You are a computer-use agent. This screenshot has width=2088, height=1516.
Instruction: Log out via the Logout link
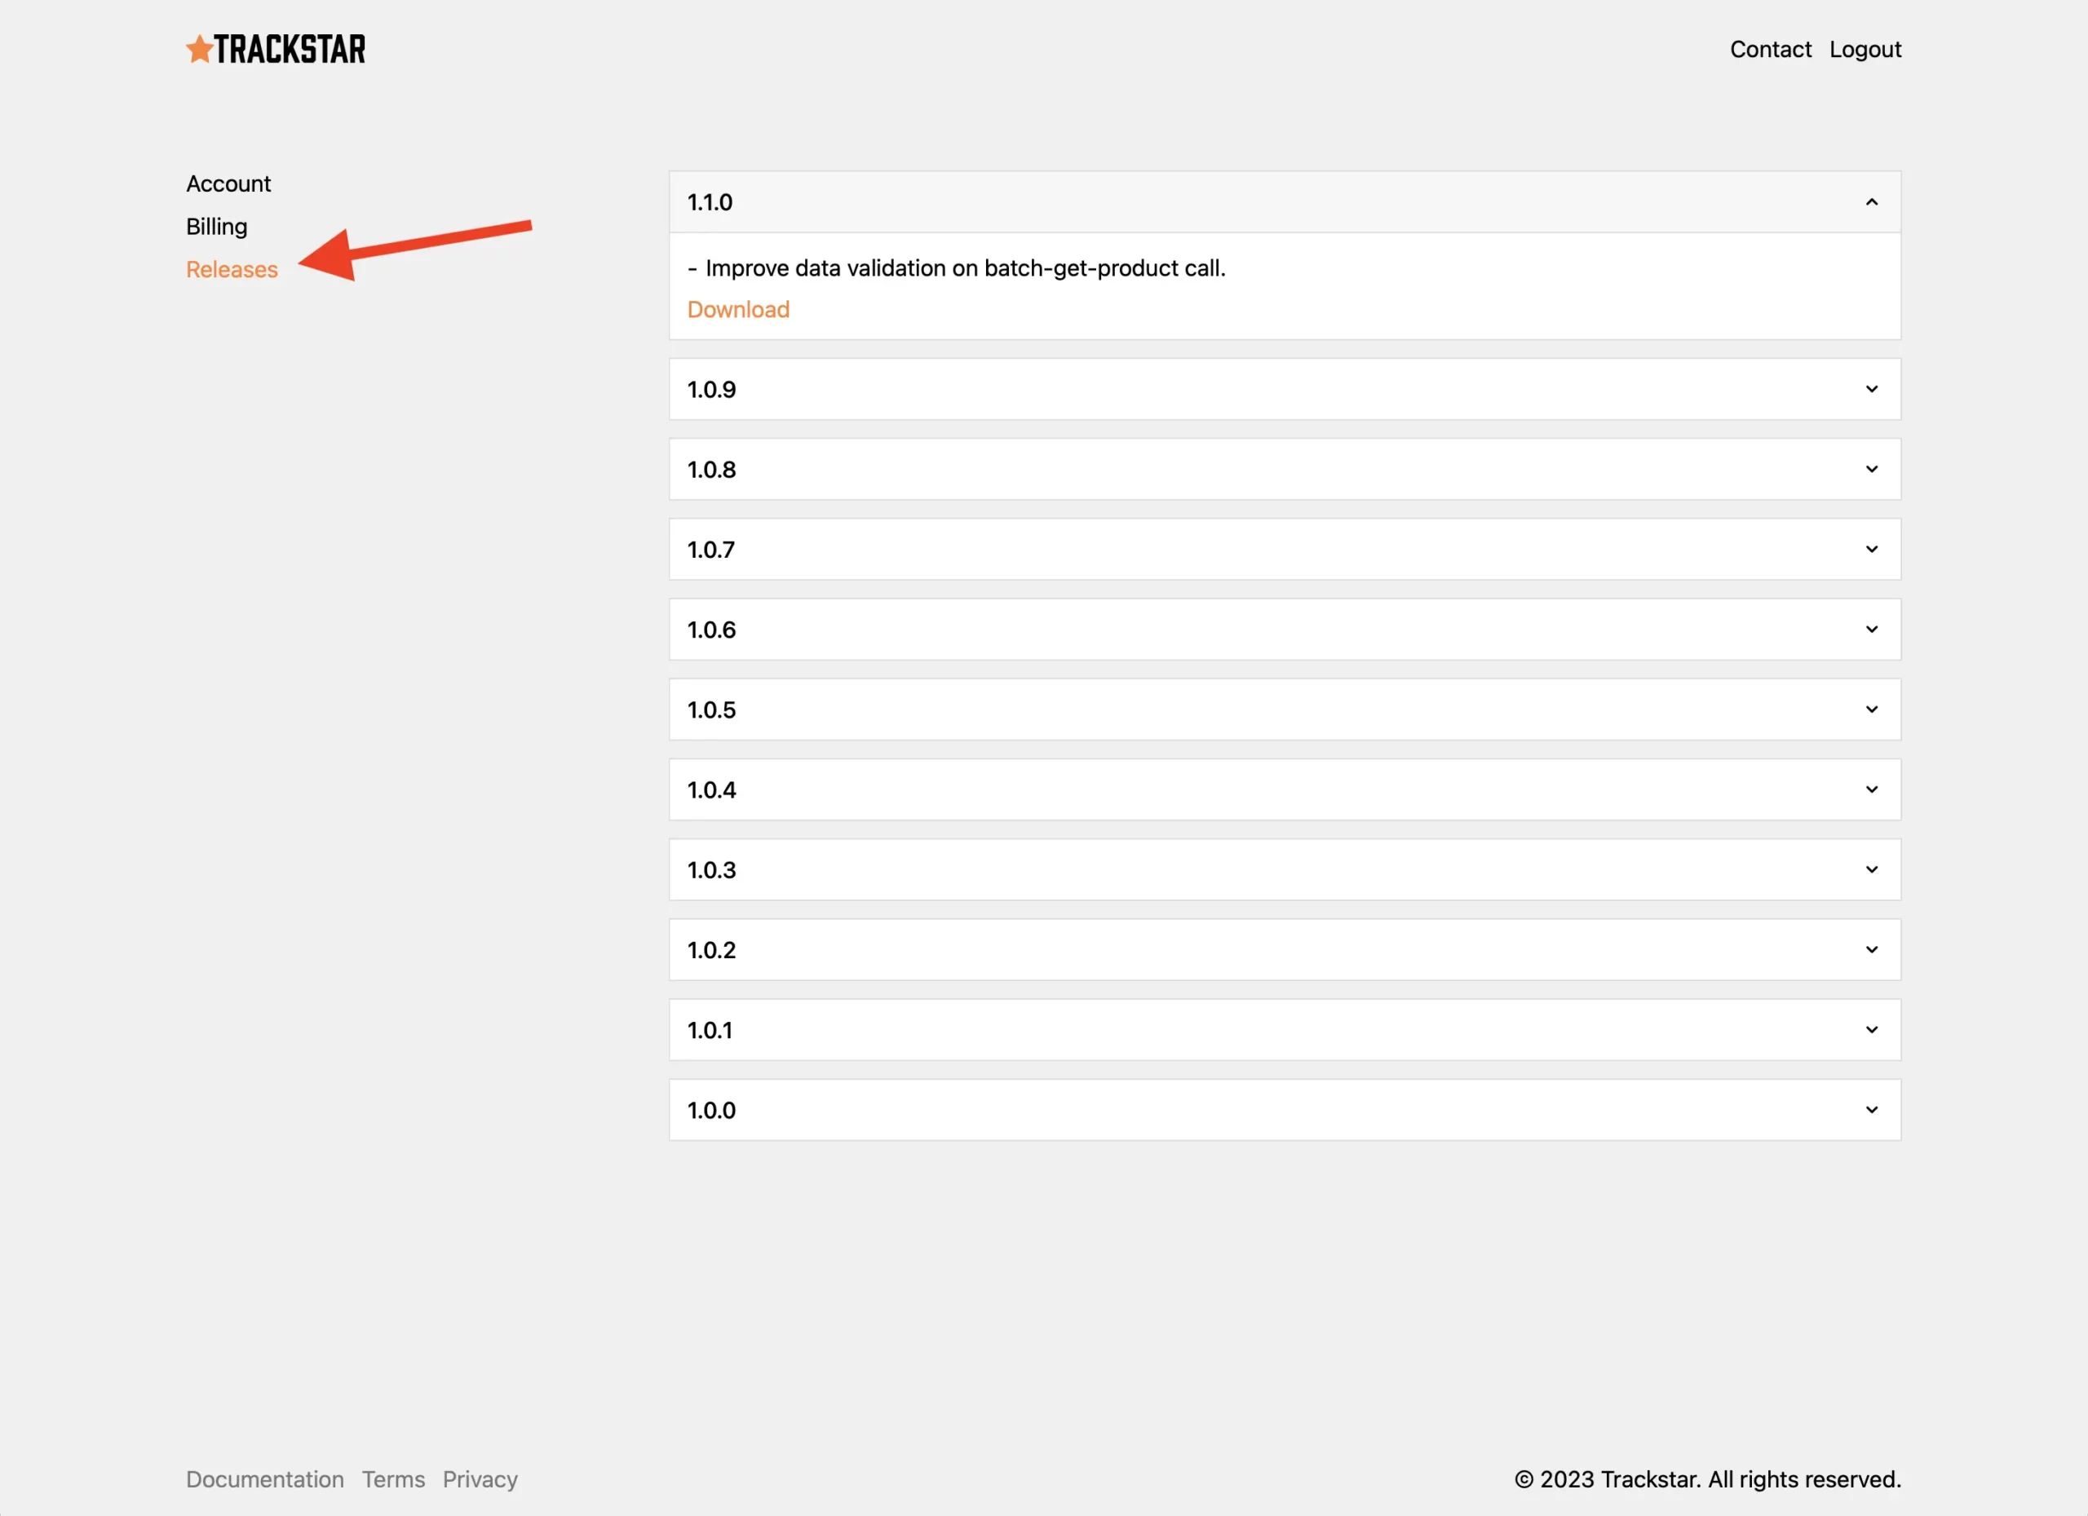pos(1865,50)
